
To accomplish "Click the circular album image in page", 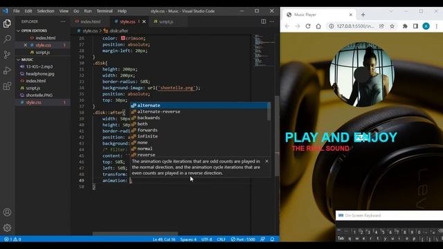I will (x=362, y=75).
